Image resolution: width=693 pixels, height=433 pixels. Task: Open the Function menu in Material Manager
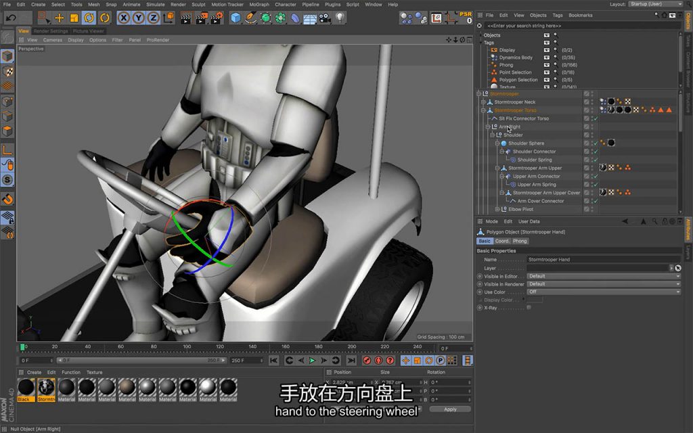[x=70, y=373]
